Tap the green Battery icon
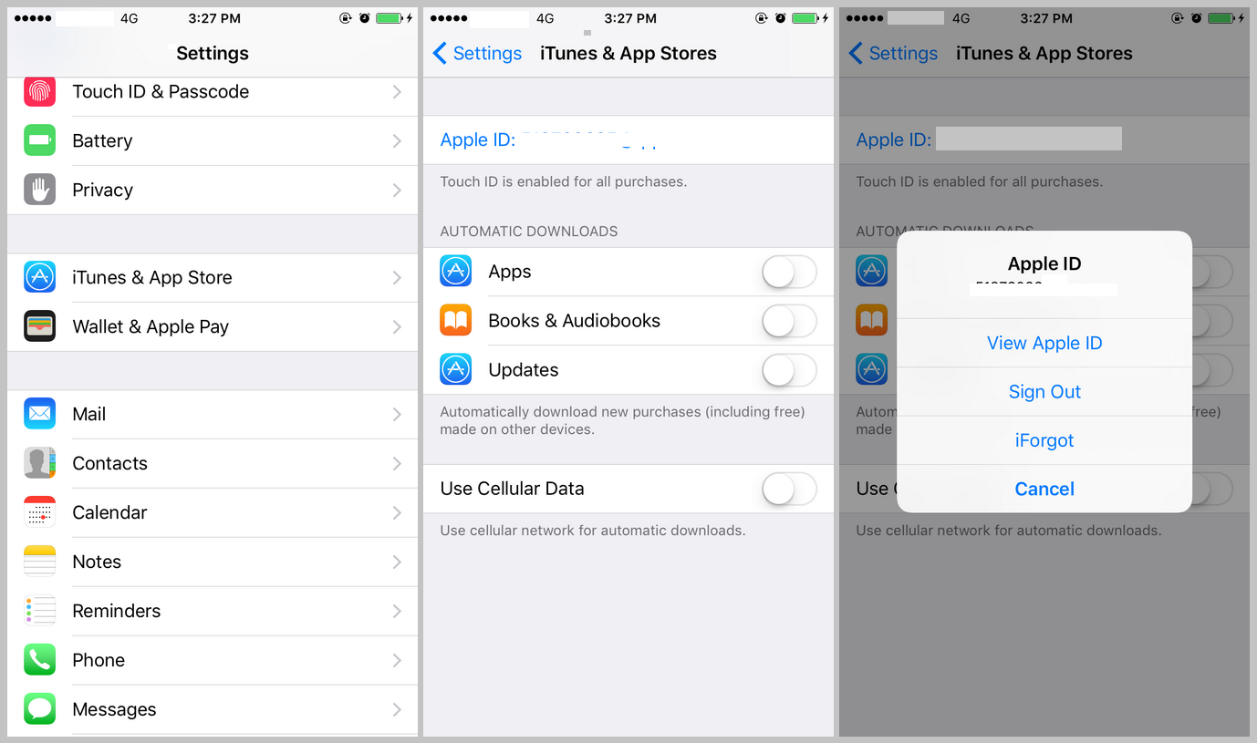The image size is (1257, 743). click(x=39, y=140)
